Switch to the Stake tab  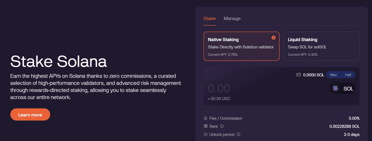[209, 19]
